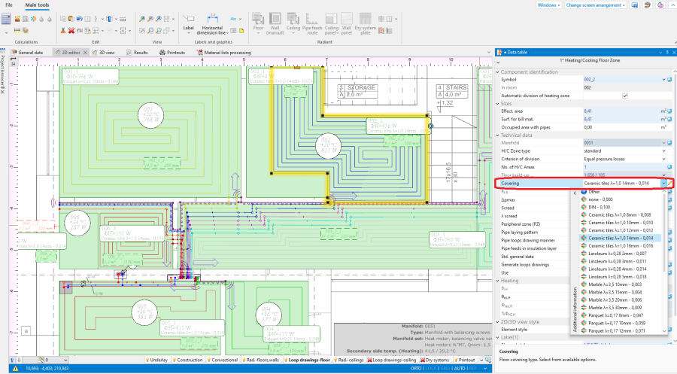Open the Covering dropdown arrow
This screenshot has width=677, height=374.
click(663, 183)
